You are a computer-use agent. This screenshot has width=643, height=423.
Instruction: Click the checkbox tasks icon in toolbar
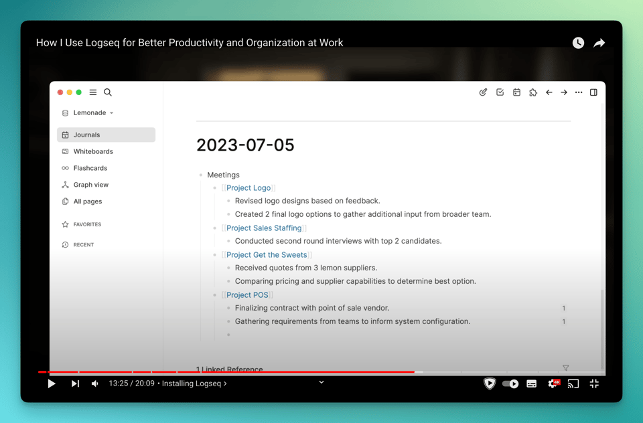[x=500, y=92]
